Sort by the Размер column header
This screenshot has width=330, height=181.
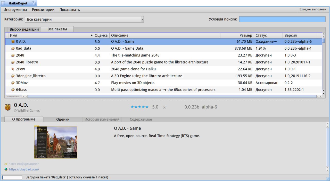[x=237, y=35]
